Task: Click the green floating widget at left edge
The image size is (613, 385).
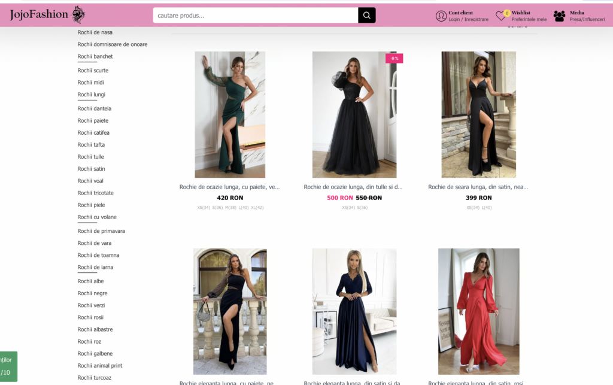Action: pos(8,366)
